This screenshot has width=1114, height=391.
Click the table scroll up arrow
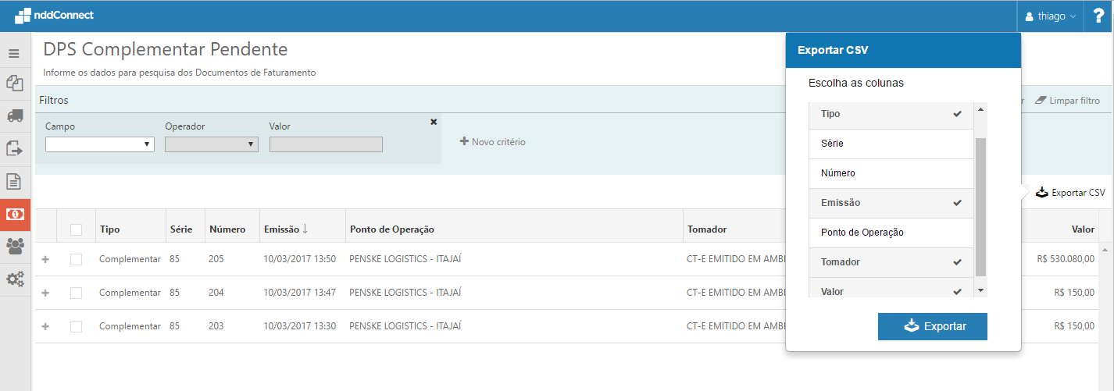[1105, 250]
